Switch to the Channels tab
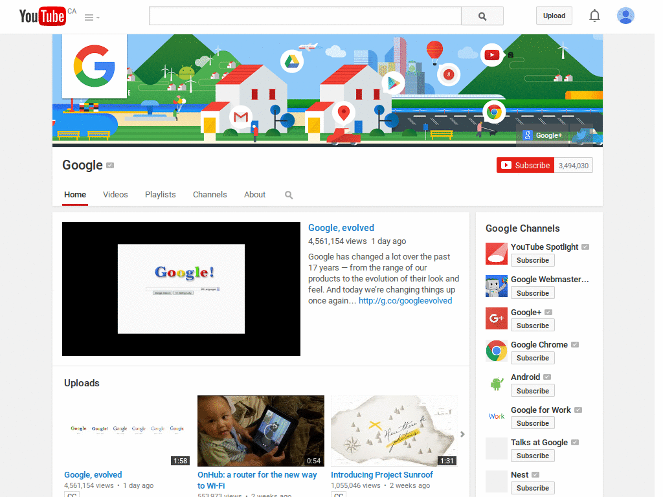The width and height of the screenshot is (663, 497). pos(210,194)
